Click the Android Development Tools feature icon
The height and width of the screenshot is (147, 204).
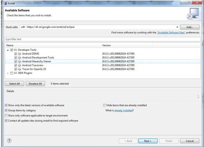19,57
